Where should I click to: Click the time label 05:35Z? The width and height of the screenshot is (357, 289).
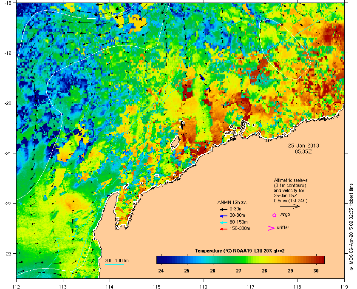click(303, 151)
